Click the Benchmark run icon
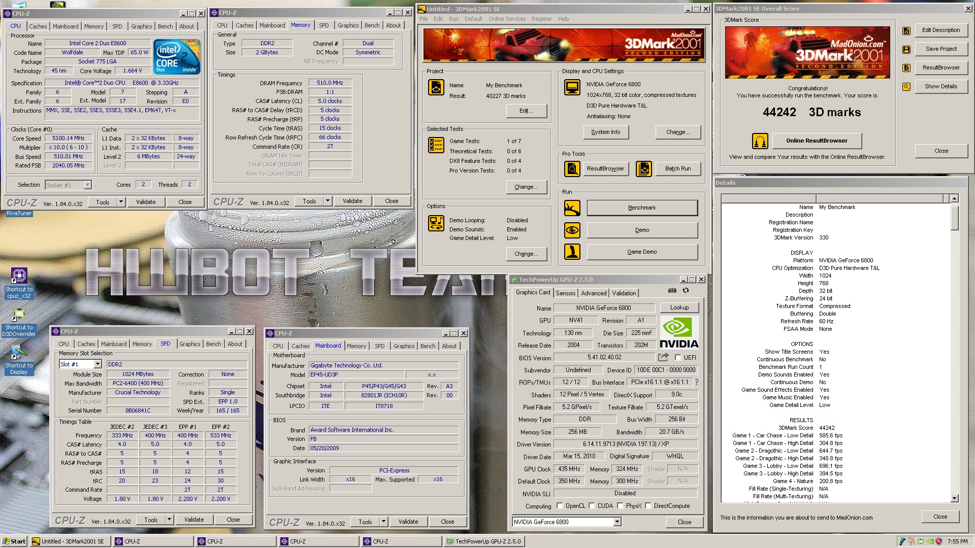Image resolution: width=975 pixels, height=548 pixels. 572,208
